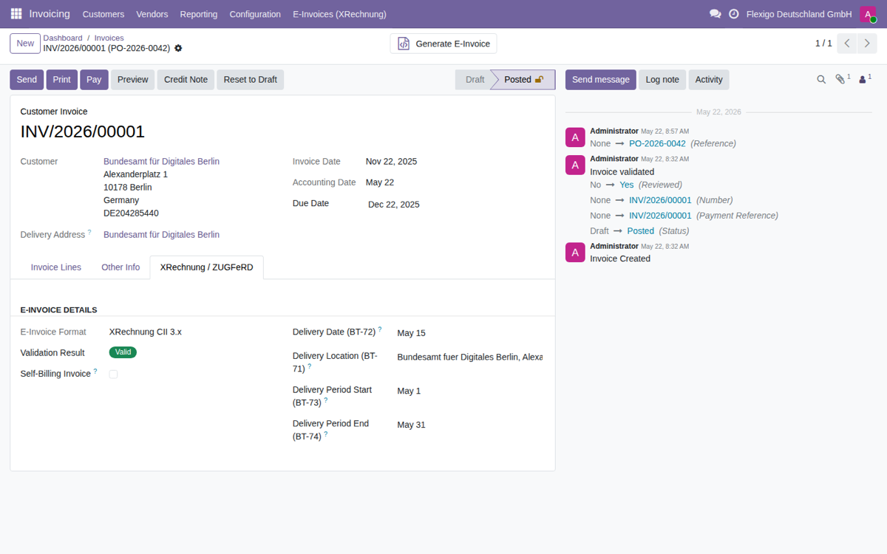Click the help icon next to Delivery Date (BT-72)
The height and width of the screenshot is (554, 887).
(380, 329)
